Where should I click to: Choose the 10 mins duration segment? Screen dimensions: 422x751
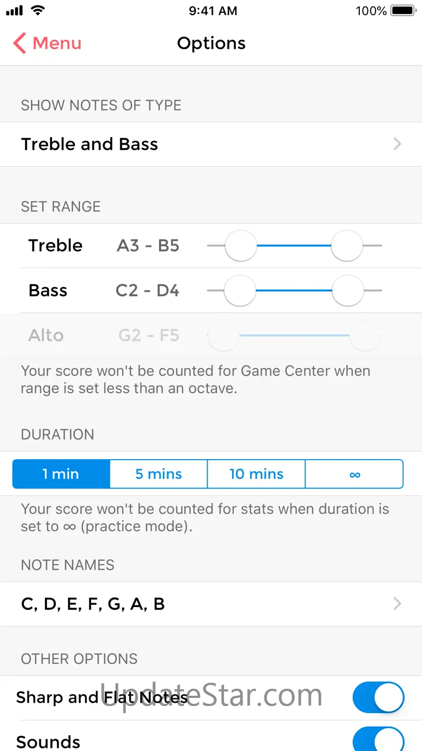pos(256,474)
